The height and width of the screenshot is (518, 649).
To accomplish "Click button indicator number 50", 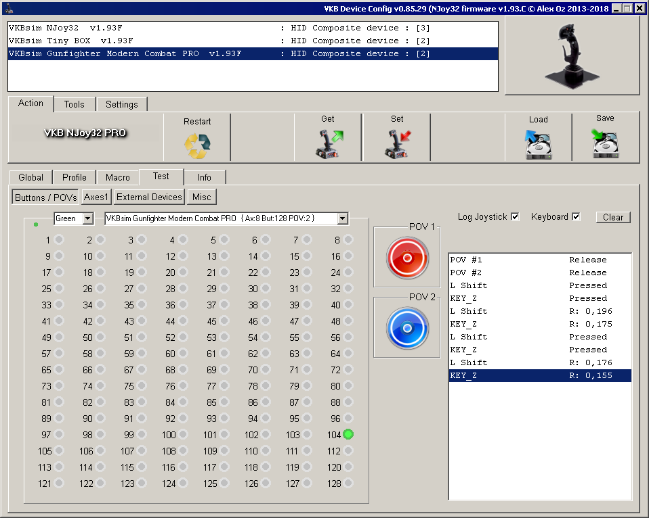I will 100,337.
